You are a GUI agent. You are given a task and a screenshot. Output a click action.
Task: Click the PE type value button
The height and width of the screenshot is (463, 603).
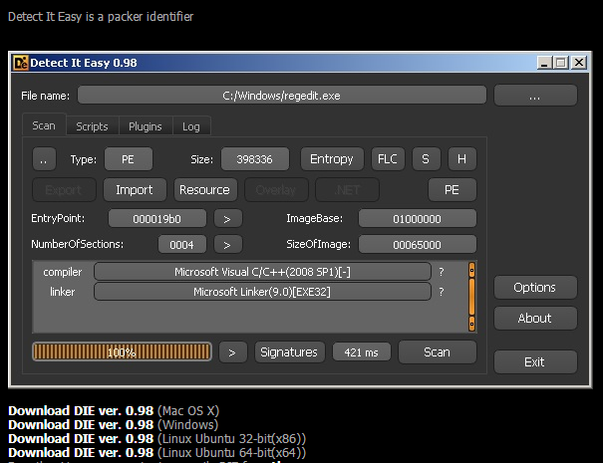[x=128, y=159]
